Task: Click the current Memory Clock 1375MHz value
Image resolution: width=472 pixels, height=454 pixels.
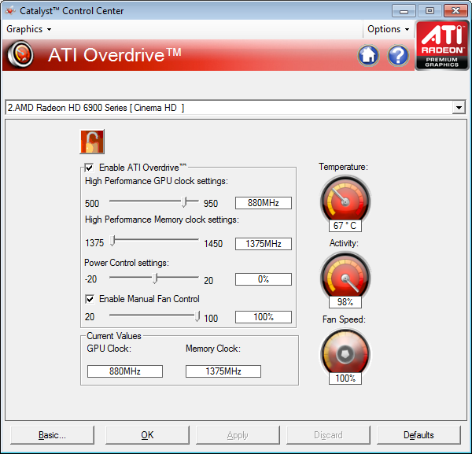Action: (223, 371)
